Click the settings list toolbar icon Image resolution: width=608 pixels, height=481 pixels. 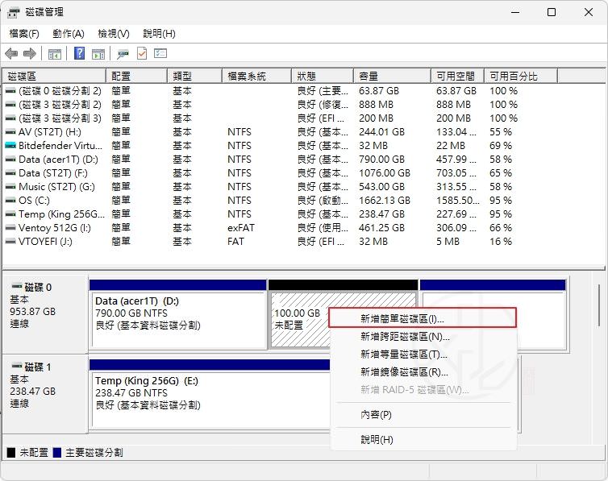click(x=160, y=53)
